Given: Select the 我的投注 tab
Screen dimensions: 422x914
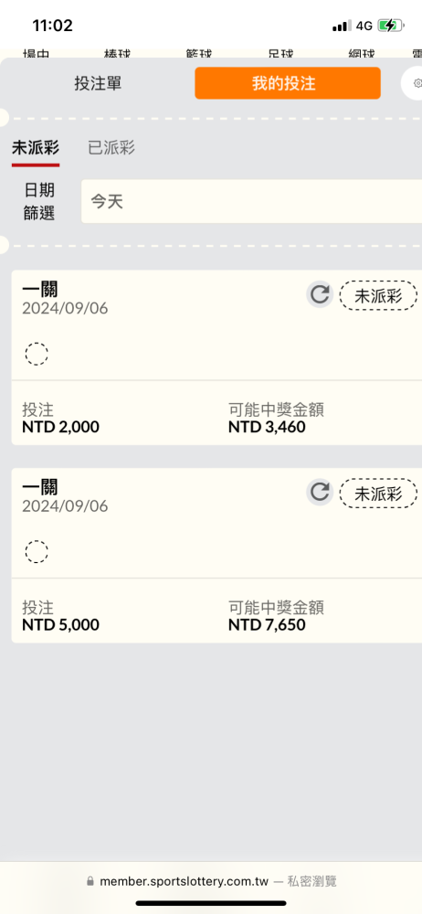Looking at the screenshot, I should [288, 83].
